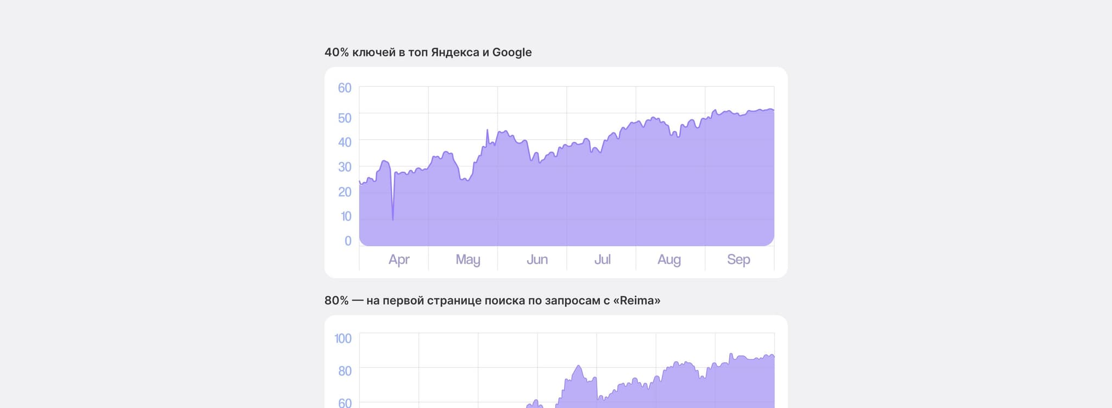The image size is (1112, 408).
Task: Select the Apr month label
Action: (x=399, y=260)
